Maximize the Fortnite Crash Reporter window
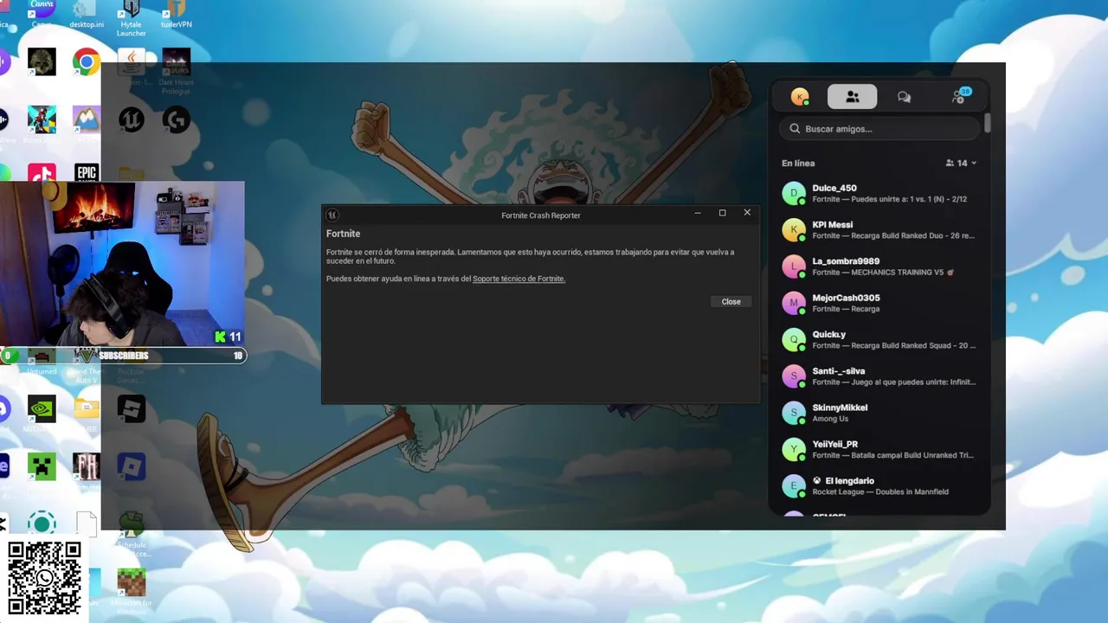This screenshot has height=623, width=1108. 723,213
